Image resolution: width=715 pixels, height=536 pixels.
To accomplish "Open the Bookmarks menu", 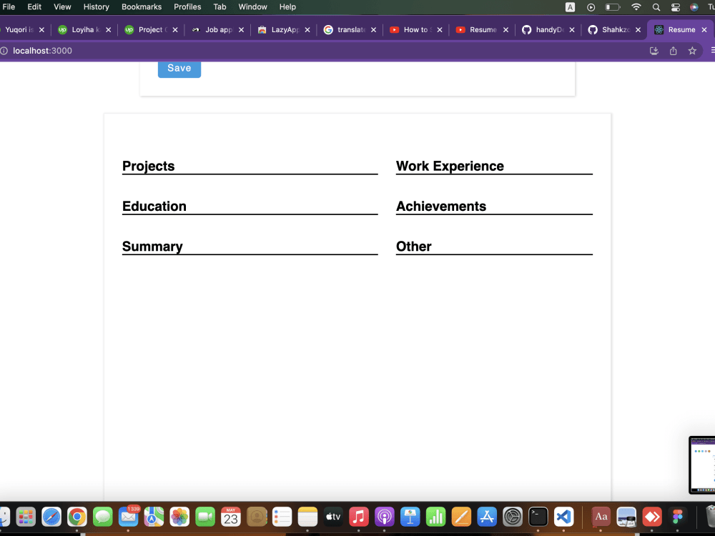I will coord(141,6).
